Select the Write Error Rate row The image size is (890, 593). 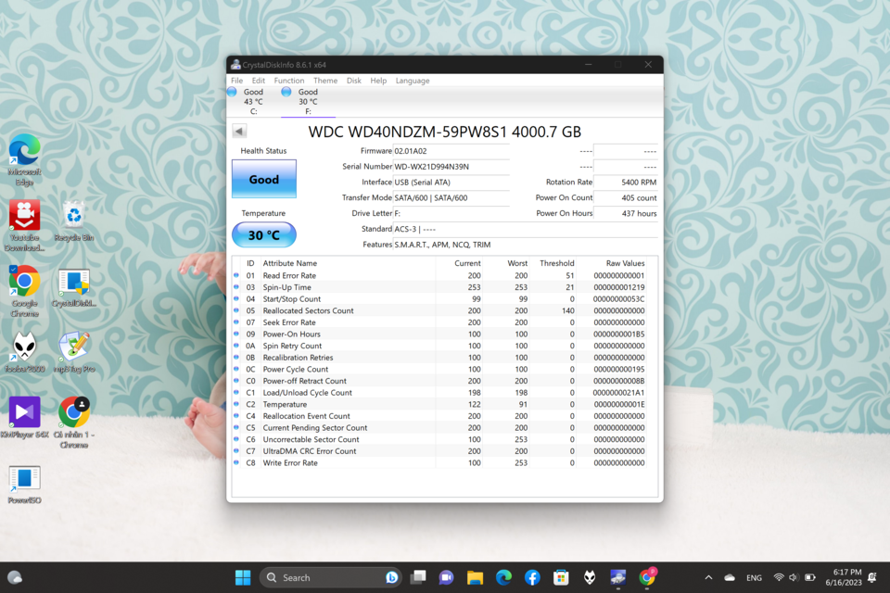pos(440,463)
